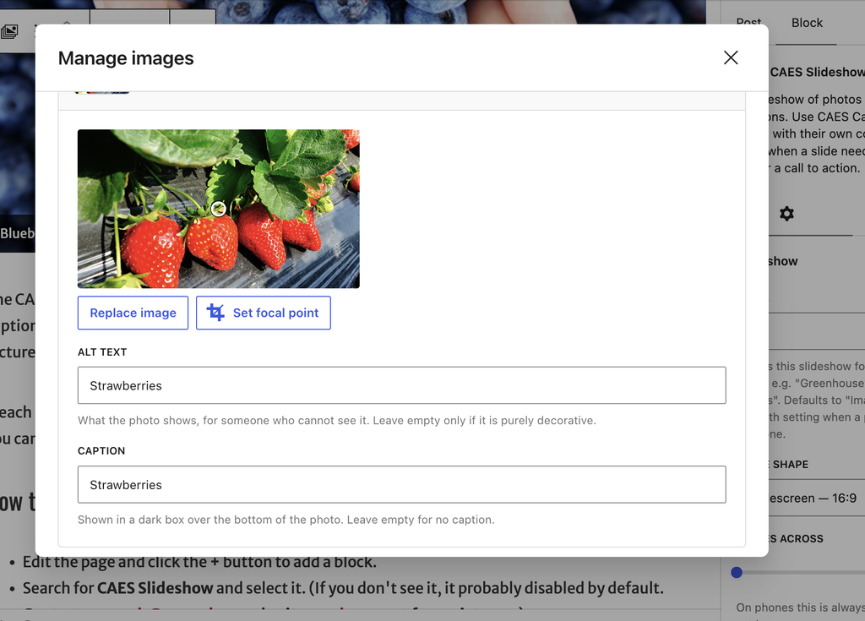The width and height of the screenshot is (865, 621).
Task: Switch to the Block tab in sidebar
Action: [x=807, y=23]
